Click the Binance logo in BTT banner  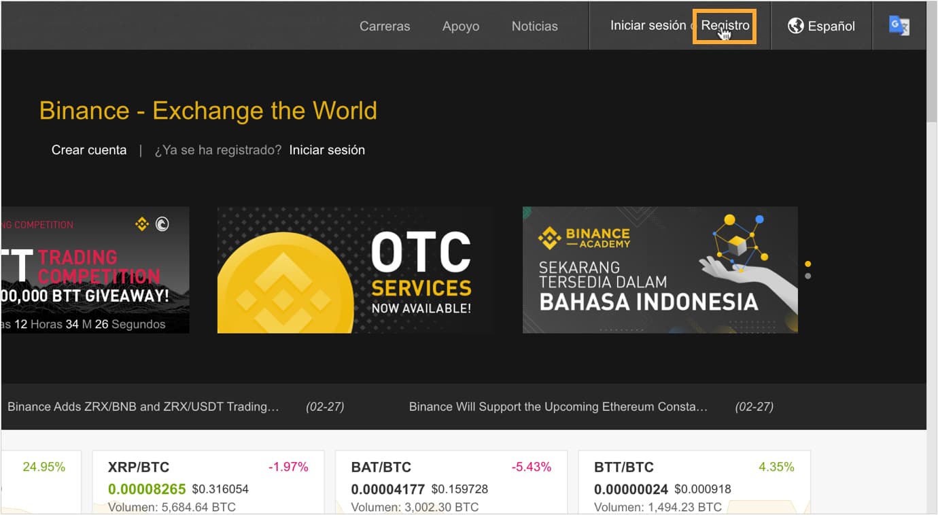coord(142,224)
